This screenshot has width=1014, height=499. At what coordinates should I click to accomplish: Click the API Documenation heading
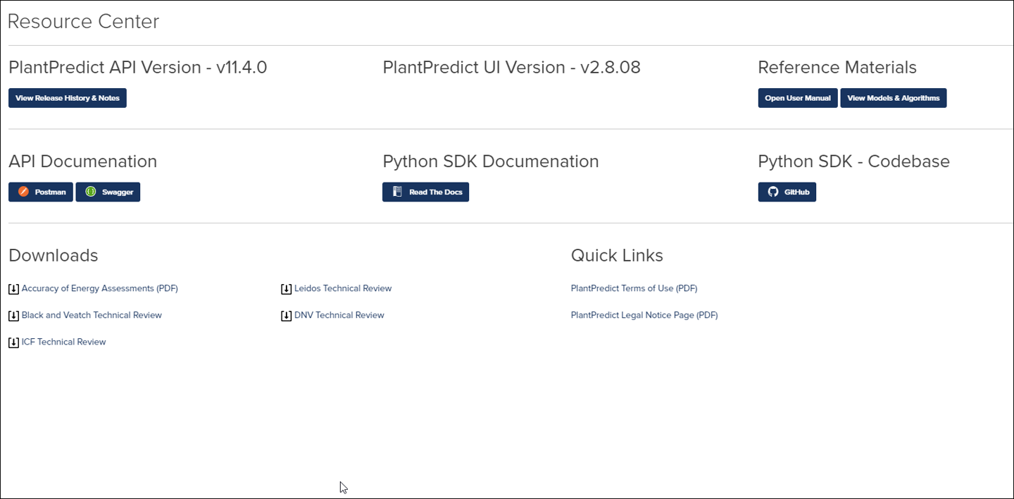coord(83,161)
